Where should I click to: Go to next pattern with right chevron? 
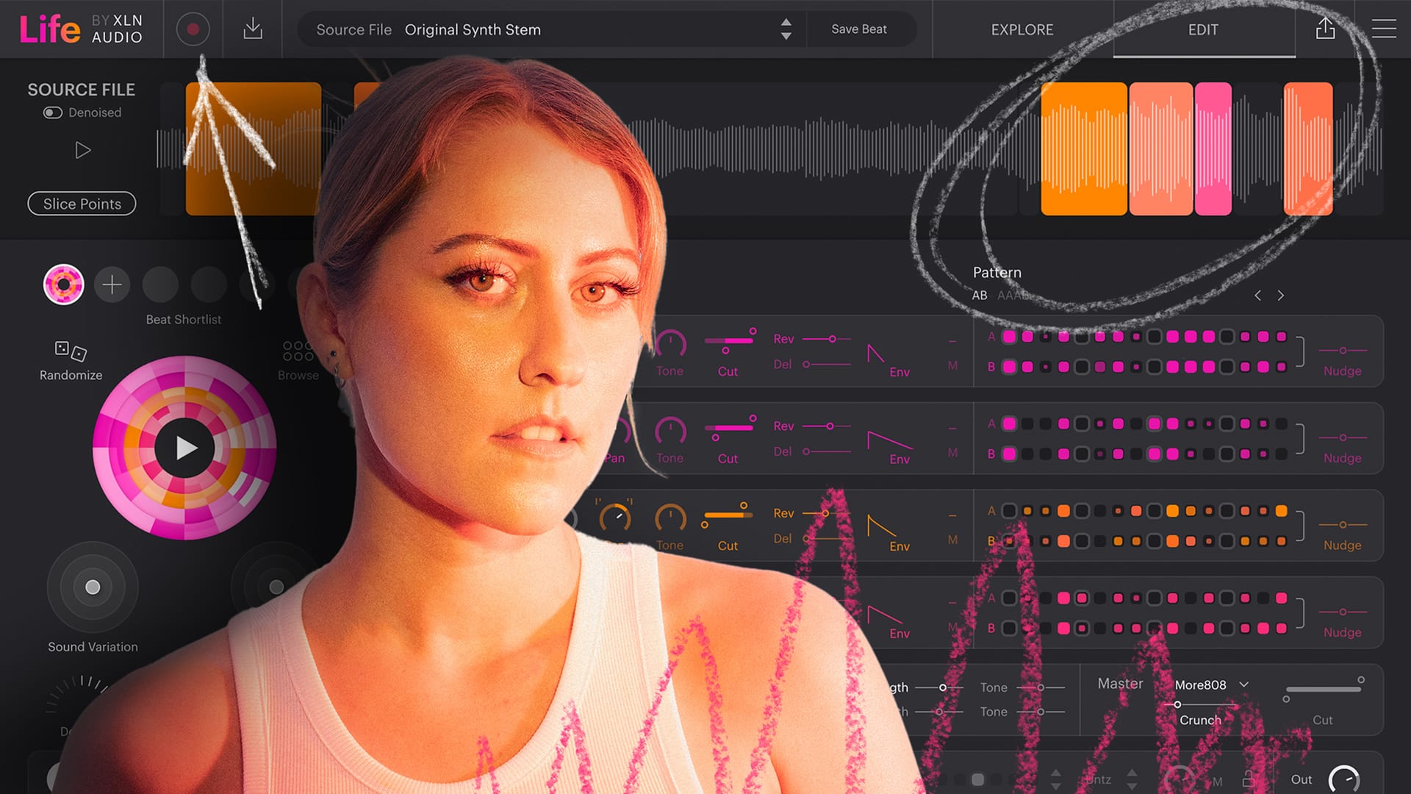[x=1281, y=296]
